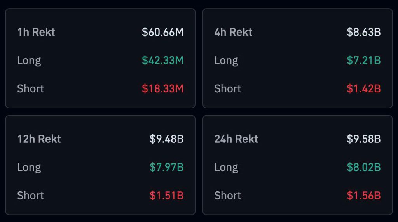Click the 1h Rekt card title

click(x=36, y=32)
